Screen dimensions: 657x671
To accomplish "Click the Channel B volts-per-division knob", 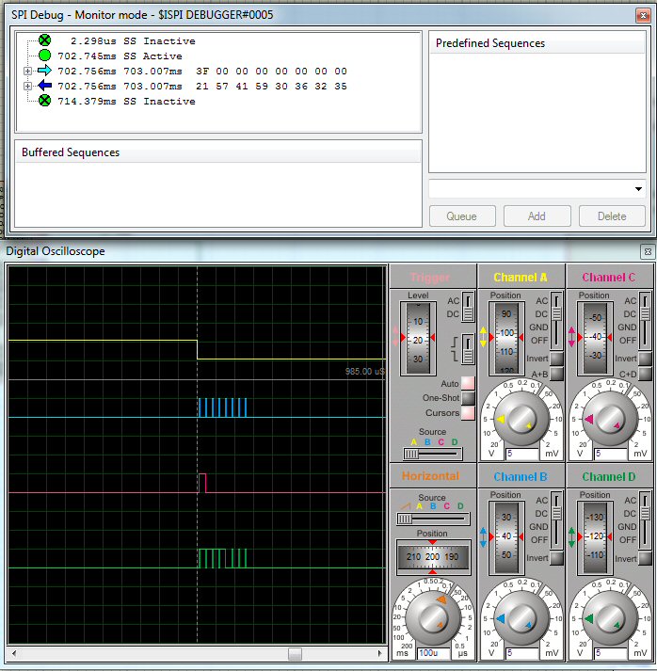I will tap(521, 617).
